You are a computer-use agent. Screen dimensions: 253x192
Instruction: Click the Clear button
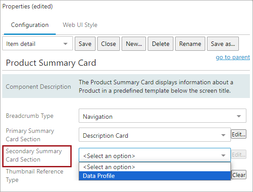pos(239,175)
